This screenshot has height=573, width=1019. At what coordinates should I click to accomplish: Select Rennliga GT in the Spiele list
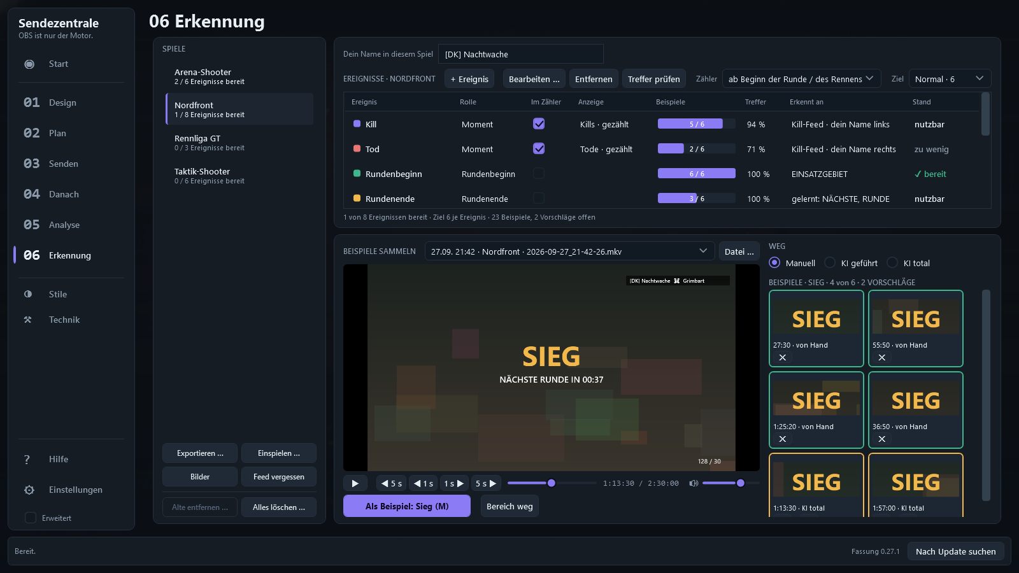(239, 143)
